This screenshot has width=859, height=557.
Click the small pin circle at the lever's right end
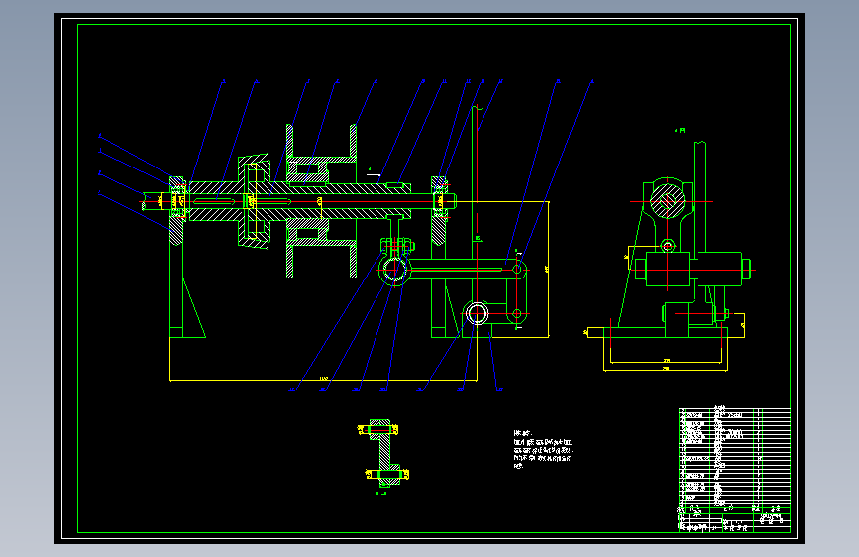[516, 270]
